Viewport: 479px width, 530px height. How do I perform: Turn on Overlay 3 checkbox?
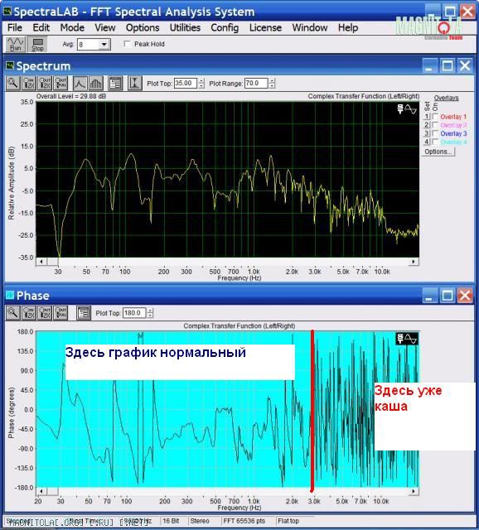(x=435, y=133)
